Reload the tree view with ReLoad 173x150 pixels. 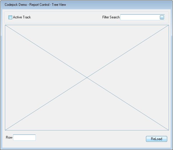[x=156, y=139]
